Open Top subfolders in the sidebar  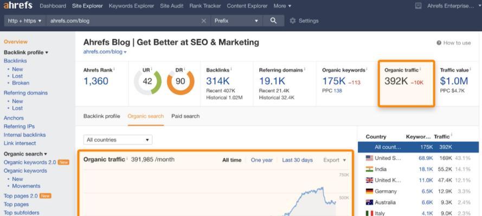pos(22,213)
